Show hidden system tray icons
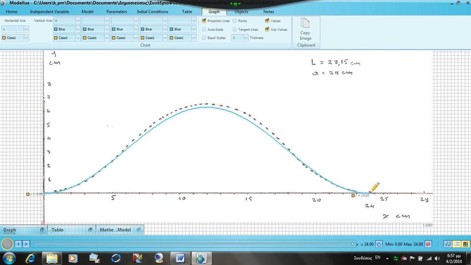The height and width of the screenshot is (265, 471). (387, 259)
